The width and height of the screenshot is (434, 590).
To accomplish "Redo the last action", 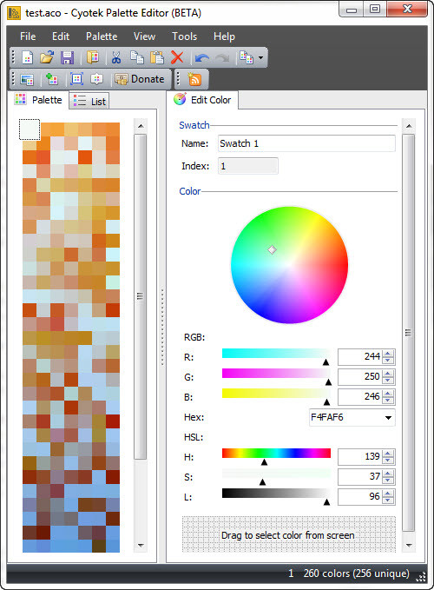I will point(222,58).
